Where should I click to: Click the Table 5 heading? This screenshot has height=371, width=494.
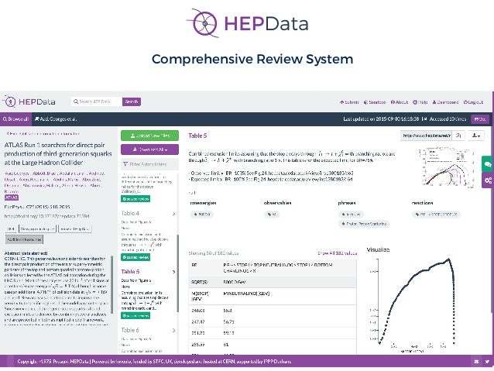197,136
